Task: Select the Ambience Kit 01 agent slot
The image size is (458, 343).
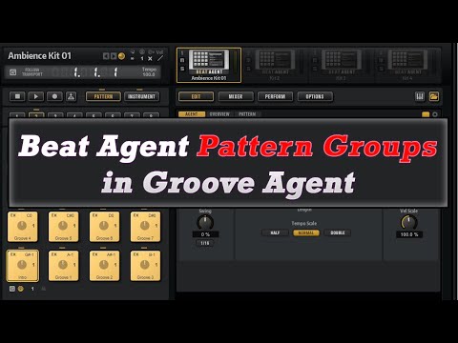Action: (x=209, y=65)
